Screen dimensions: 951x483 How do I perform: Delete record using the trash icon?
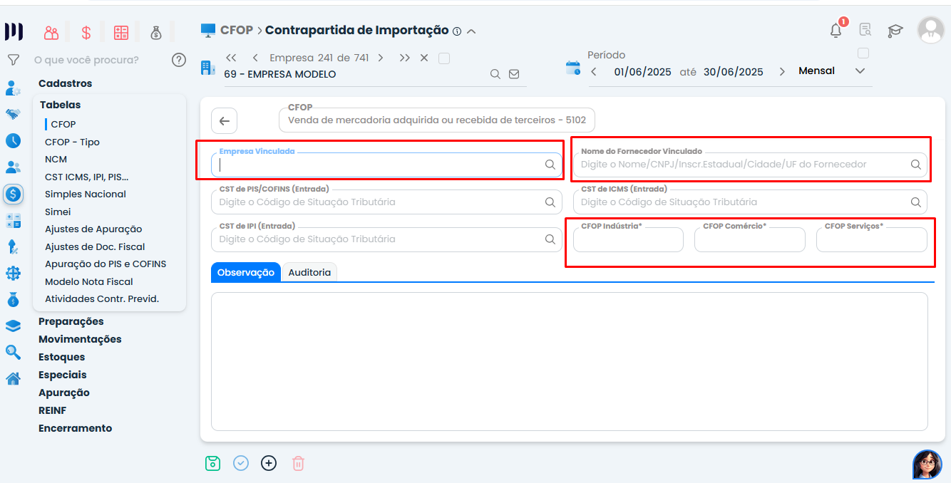pyautogui.click(x=298, y=463)
